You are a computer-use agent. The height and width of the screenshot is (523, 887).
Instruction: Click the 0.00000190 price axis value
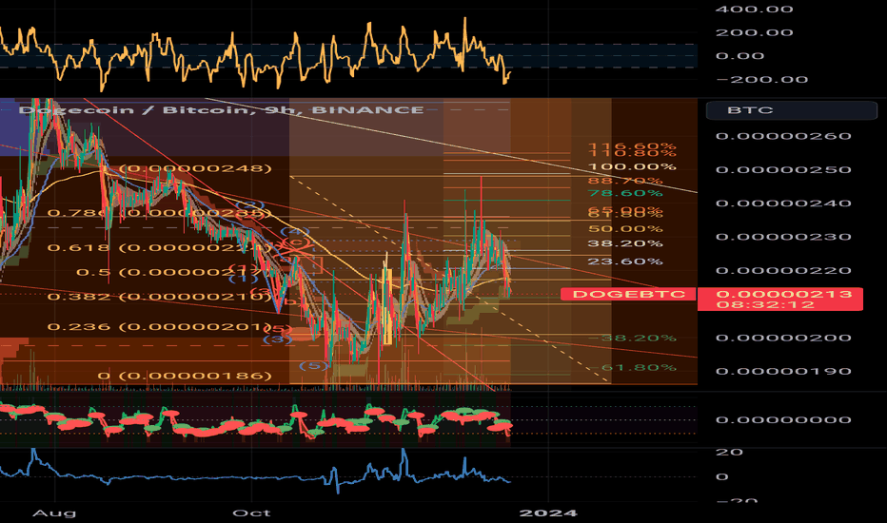tap(783, 372)
